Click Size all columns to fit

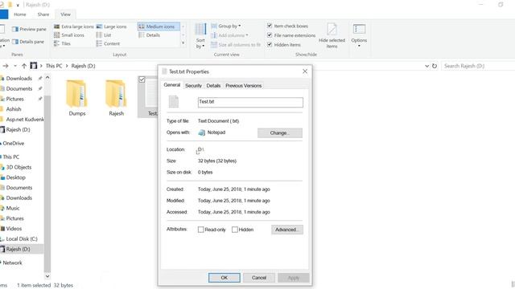(236, 45)
